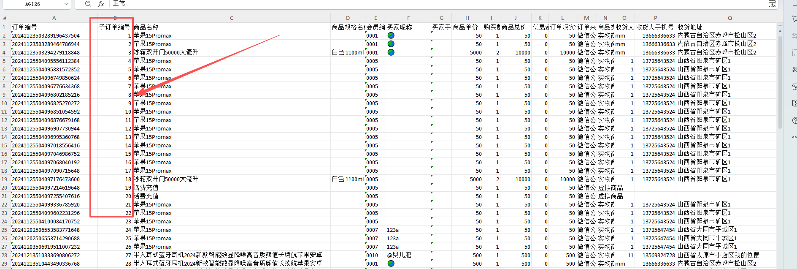Open the help question mark sidebar icon
Viewport: 797px width, 269px height.
(x=794, y=120)
